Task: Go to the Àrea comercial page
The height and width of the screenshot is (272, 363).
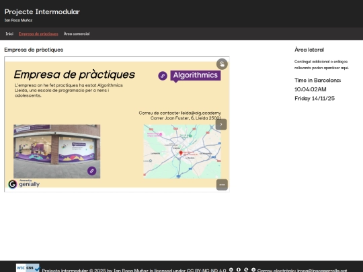Action: [x=77, y=34]
